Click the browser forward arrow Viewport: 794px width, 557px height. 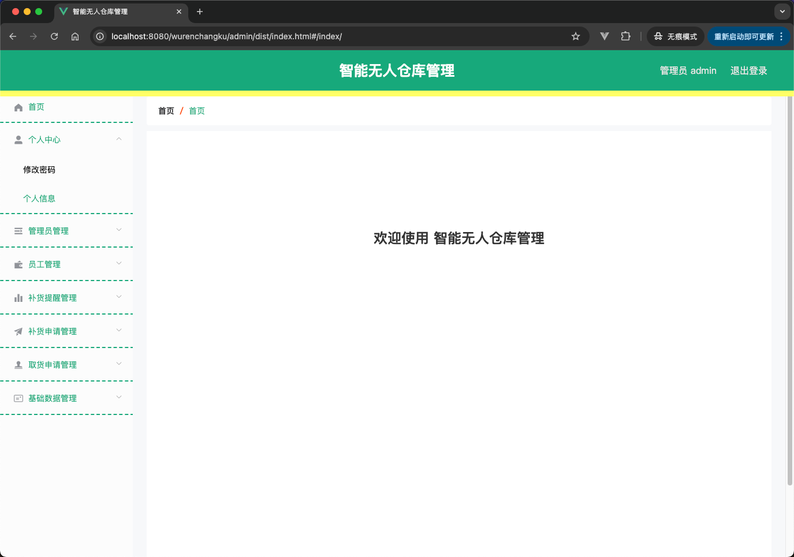[x=33, y=36]
